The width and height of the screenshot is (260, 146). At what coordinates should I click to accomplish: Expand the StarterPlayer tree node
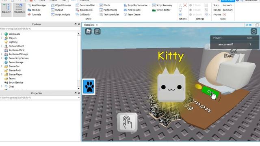pos(2,74)
